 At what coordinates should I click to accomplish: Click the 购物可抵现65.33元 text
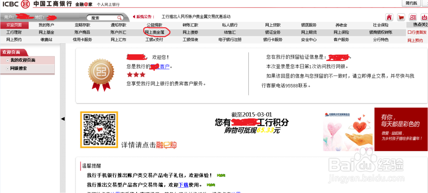point(252,130)
